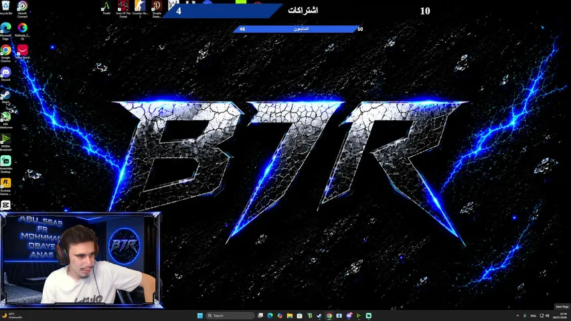Open Microsoft Edge desktop shortcut
Image resolution: width=571 pixels, height=321 pixels.
click(6, 31)
